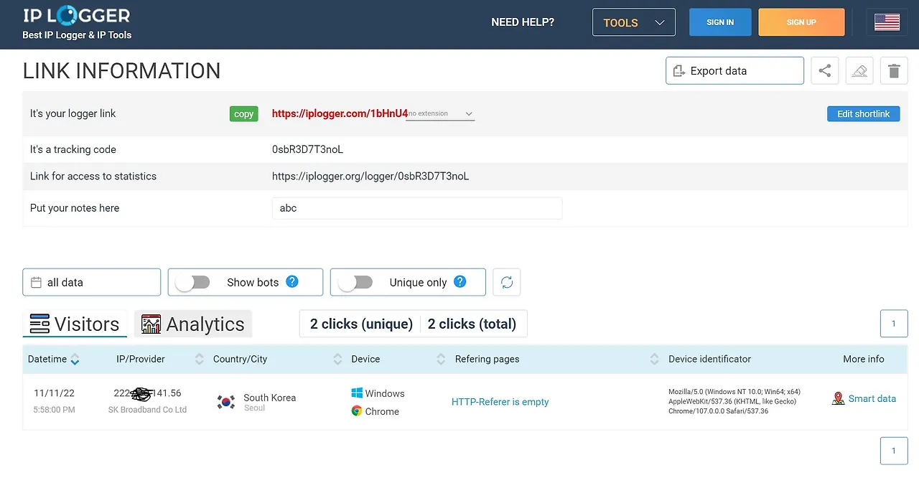The image size is (919, 478).
Task: Click the Device identificator column header
Action: (x=709, y=359)
